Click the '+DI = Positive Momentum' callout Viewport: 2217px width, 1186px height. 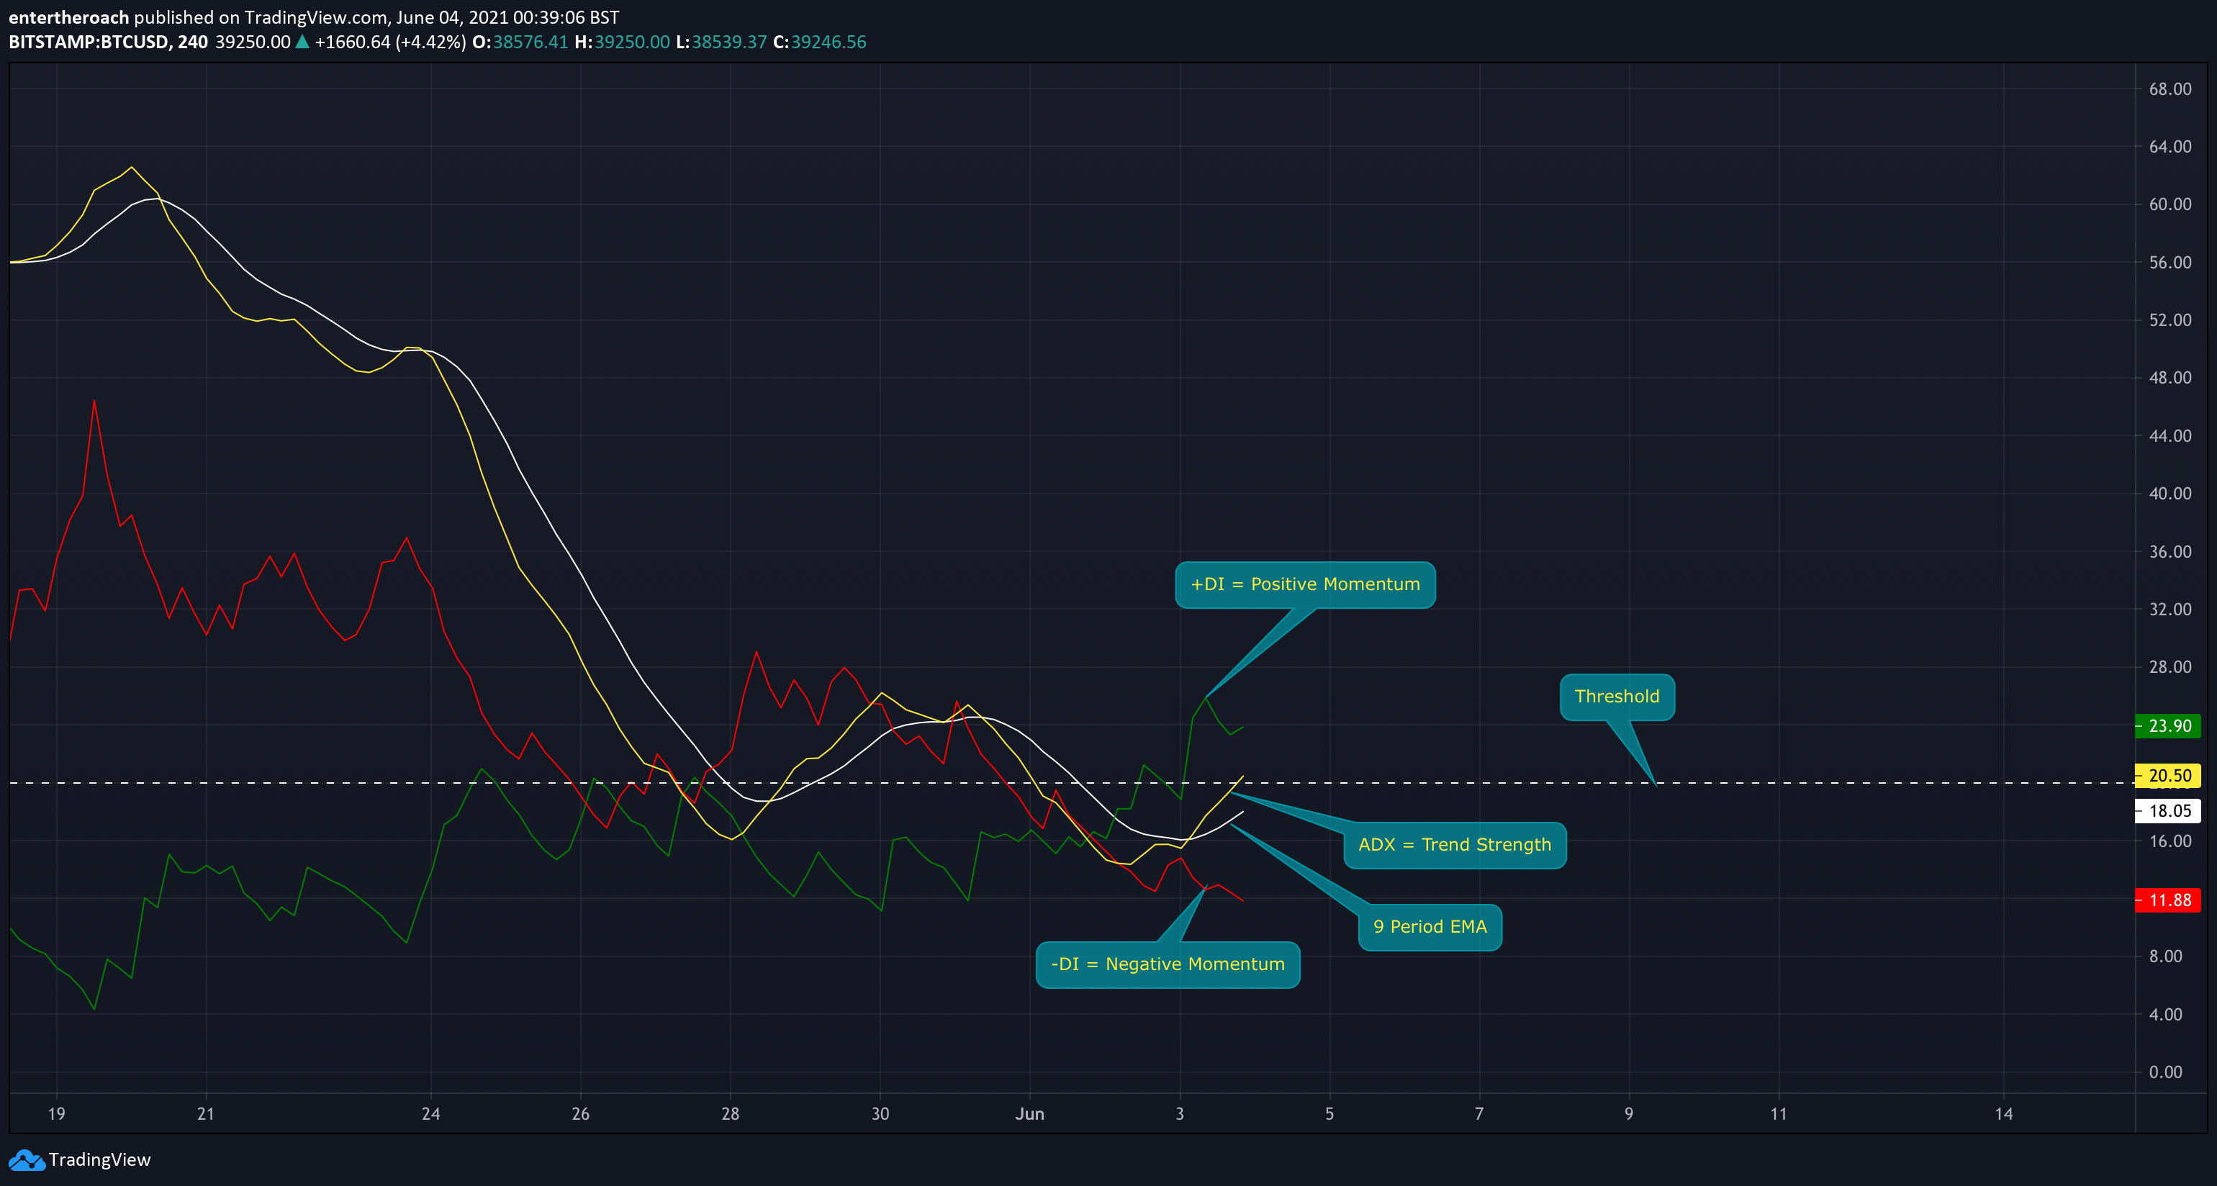pos(1305,584)
